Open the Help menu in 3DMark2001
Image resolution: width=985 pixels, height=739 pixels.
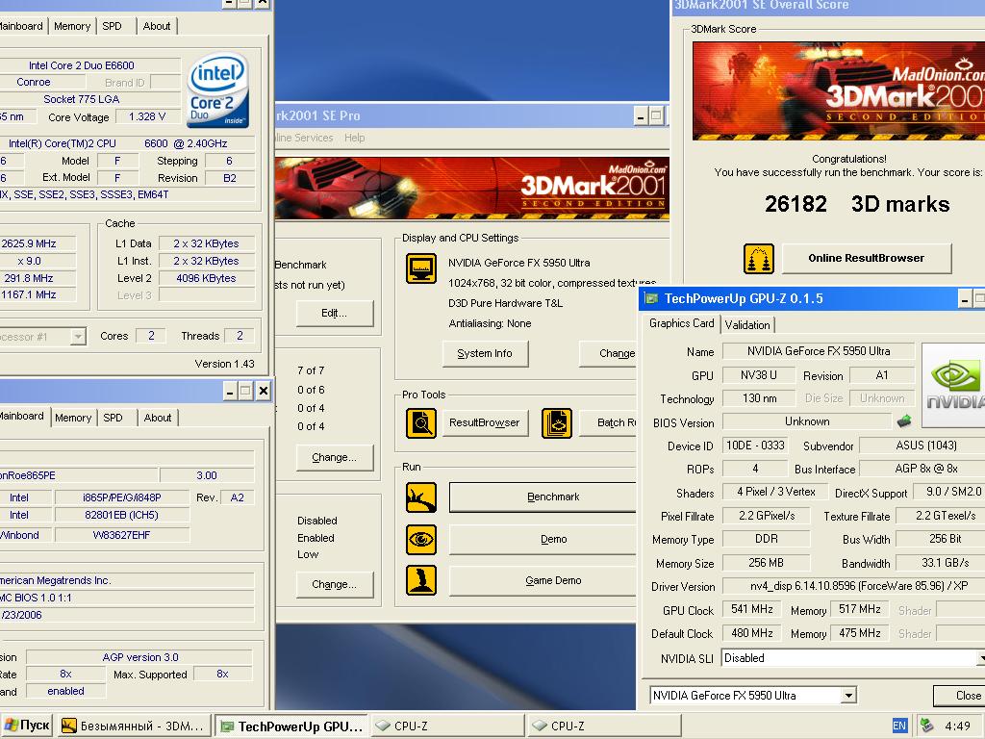click(x=354, y=138)
